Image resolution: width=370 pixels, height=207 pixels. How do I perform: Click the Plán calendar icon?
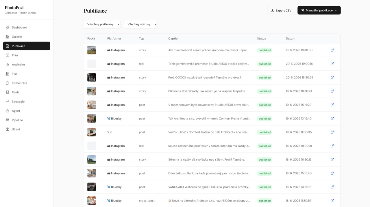8,55
